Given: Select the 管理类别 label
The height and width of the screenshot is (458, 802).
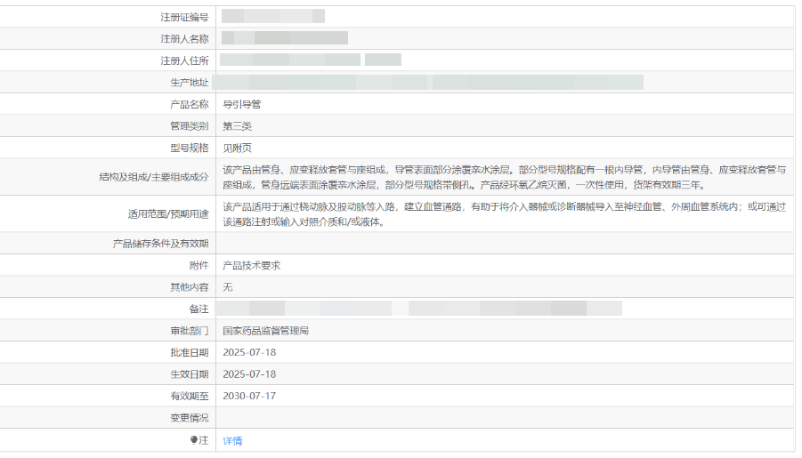Looking at the screenshot, I should [190, 126].
